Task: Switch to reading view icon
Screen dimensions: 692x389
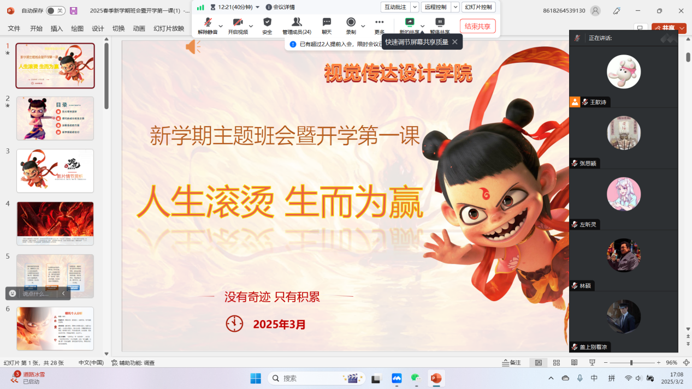Action: 574,363
